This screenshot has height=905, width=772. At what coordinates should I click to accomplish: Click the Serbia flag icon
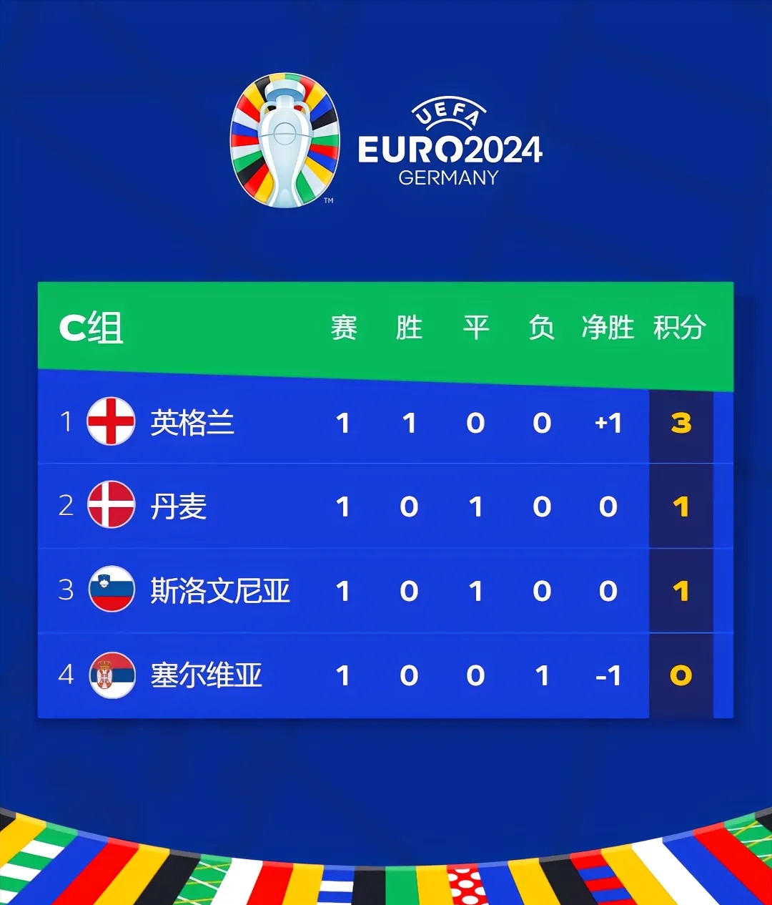tap(112, 675)
